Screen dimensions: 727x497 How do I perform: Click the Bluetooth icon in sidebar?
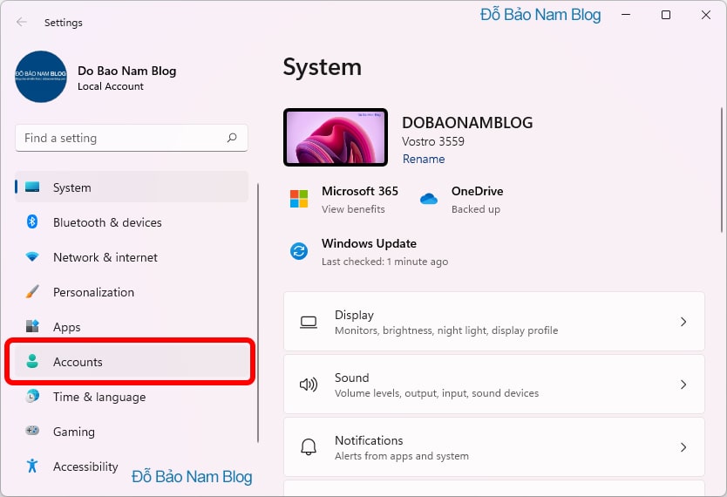pyautogui.click(x=32, y=221)
